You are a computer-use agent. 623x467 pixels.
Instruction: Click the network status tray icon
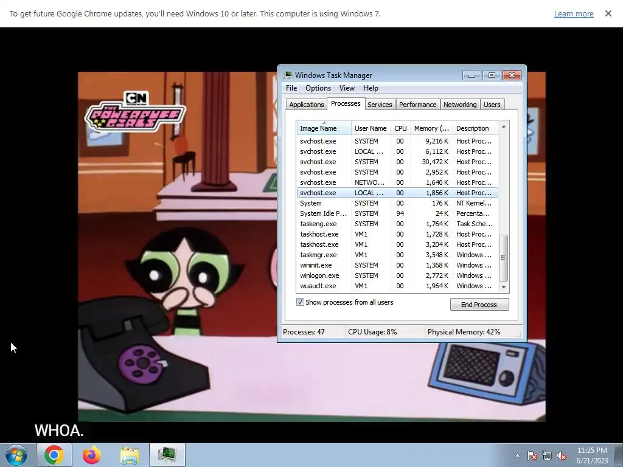(x=547, y=455)
